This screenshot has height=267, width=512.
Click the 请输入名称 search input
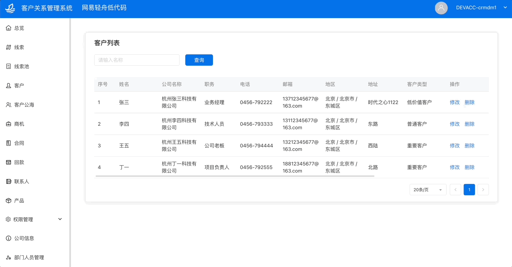(137, 60)
